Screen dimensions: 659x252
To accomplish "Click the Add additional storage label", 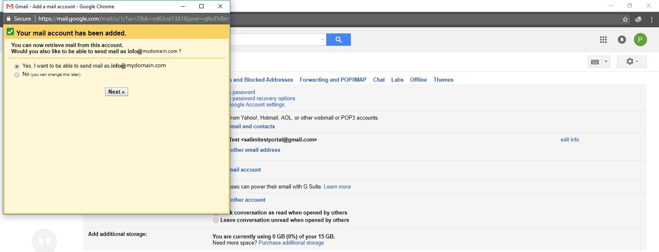I will (x=117, y=234).
